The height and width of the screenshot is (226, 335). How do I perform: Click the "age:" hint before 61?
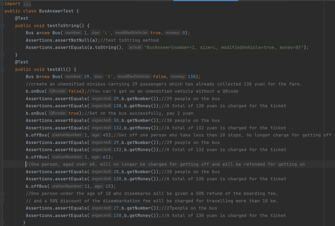96,157
